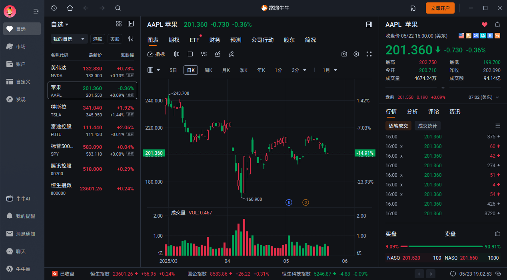Open chart layout dropdown
Viewport: 507px width, 280px height.
point(154,70)
